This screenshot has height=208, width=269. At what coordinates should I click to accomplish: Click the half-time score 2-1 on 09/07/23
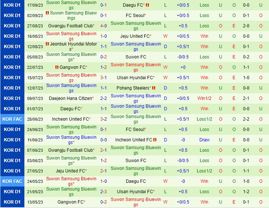(246, 98)
